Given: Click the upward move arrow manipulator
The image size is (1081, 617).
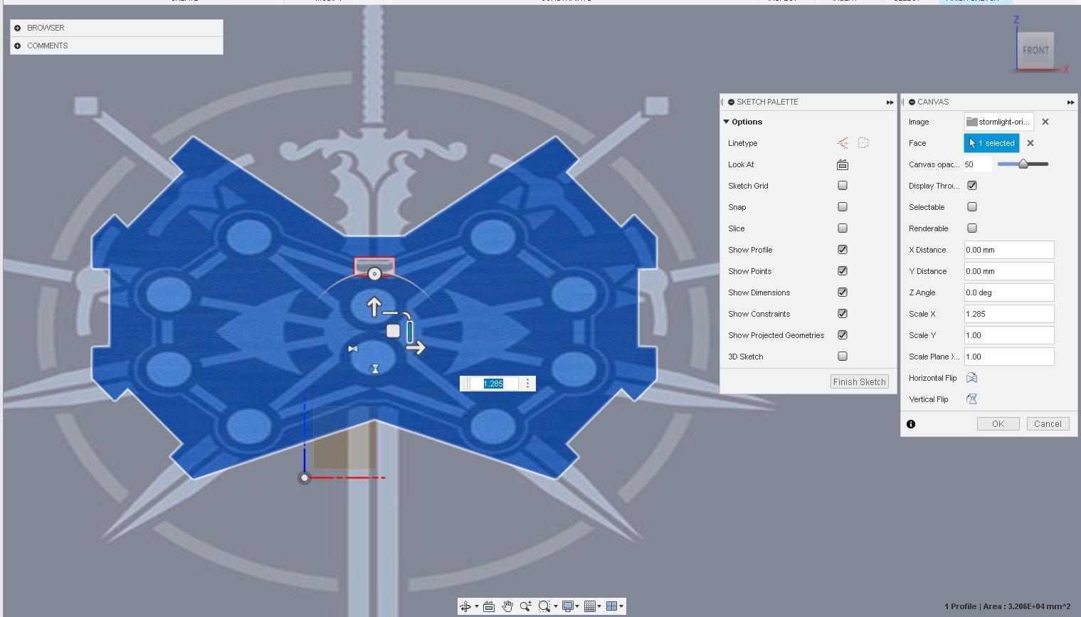Looking at the screenshot, I should 374,306.
